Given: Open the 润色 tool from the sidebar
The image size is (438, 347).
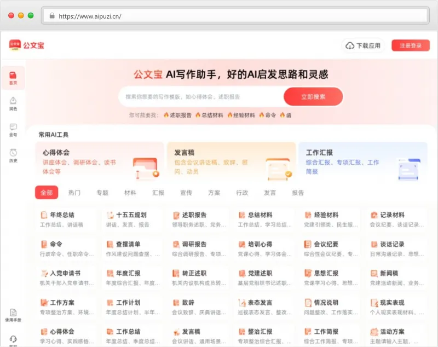Looking at the screenshot, I should point(14,101).
